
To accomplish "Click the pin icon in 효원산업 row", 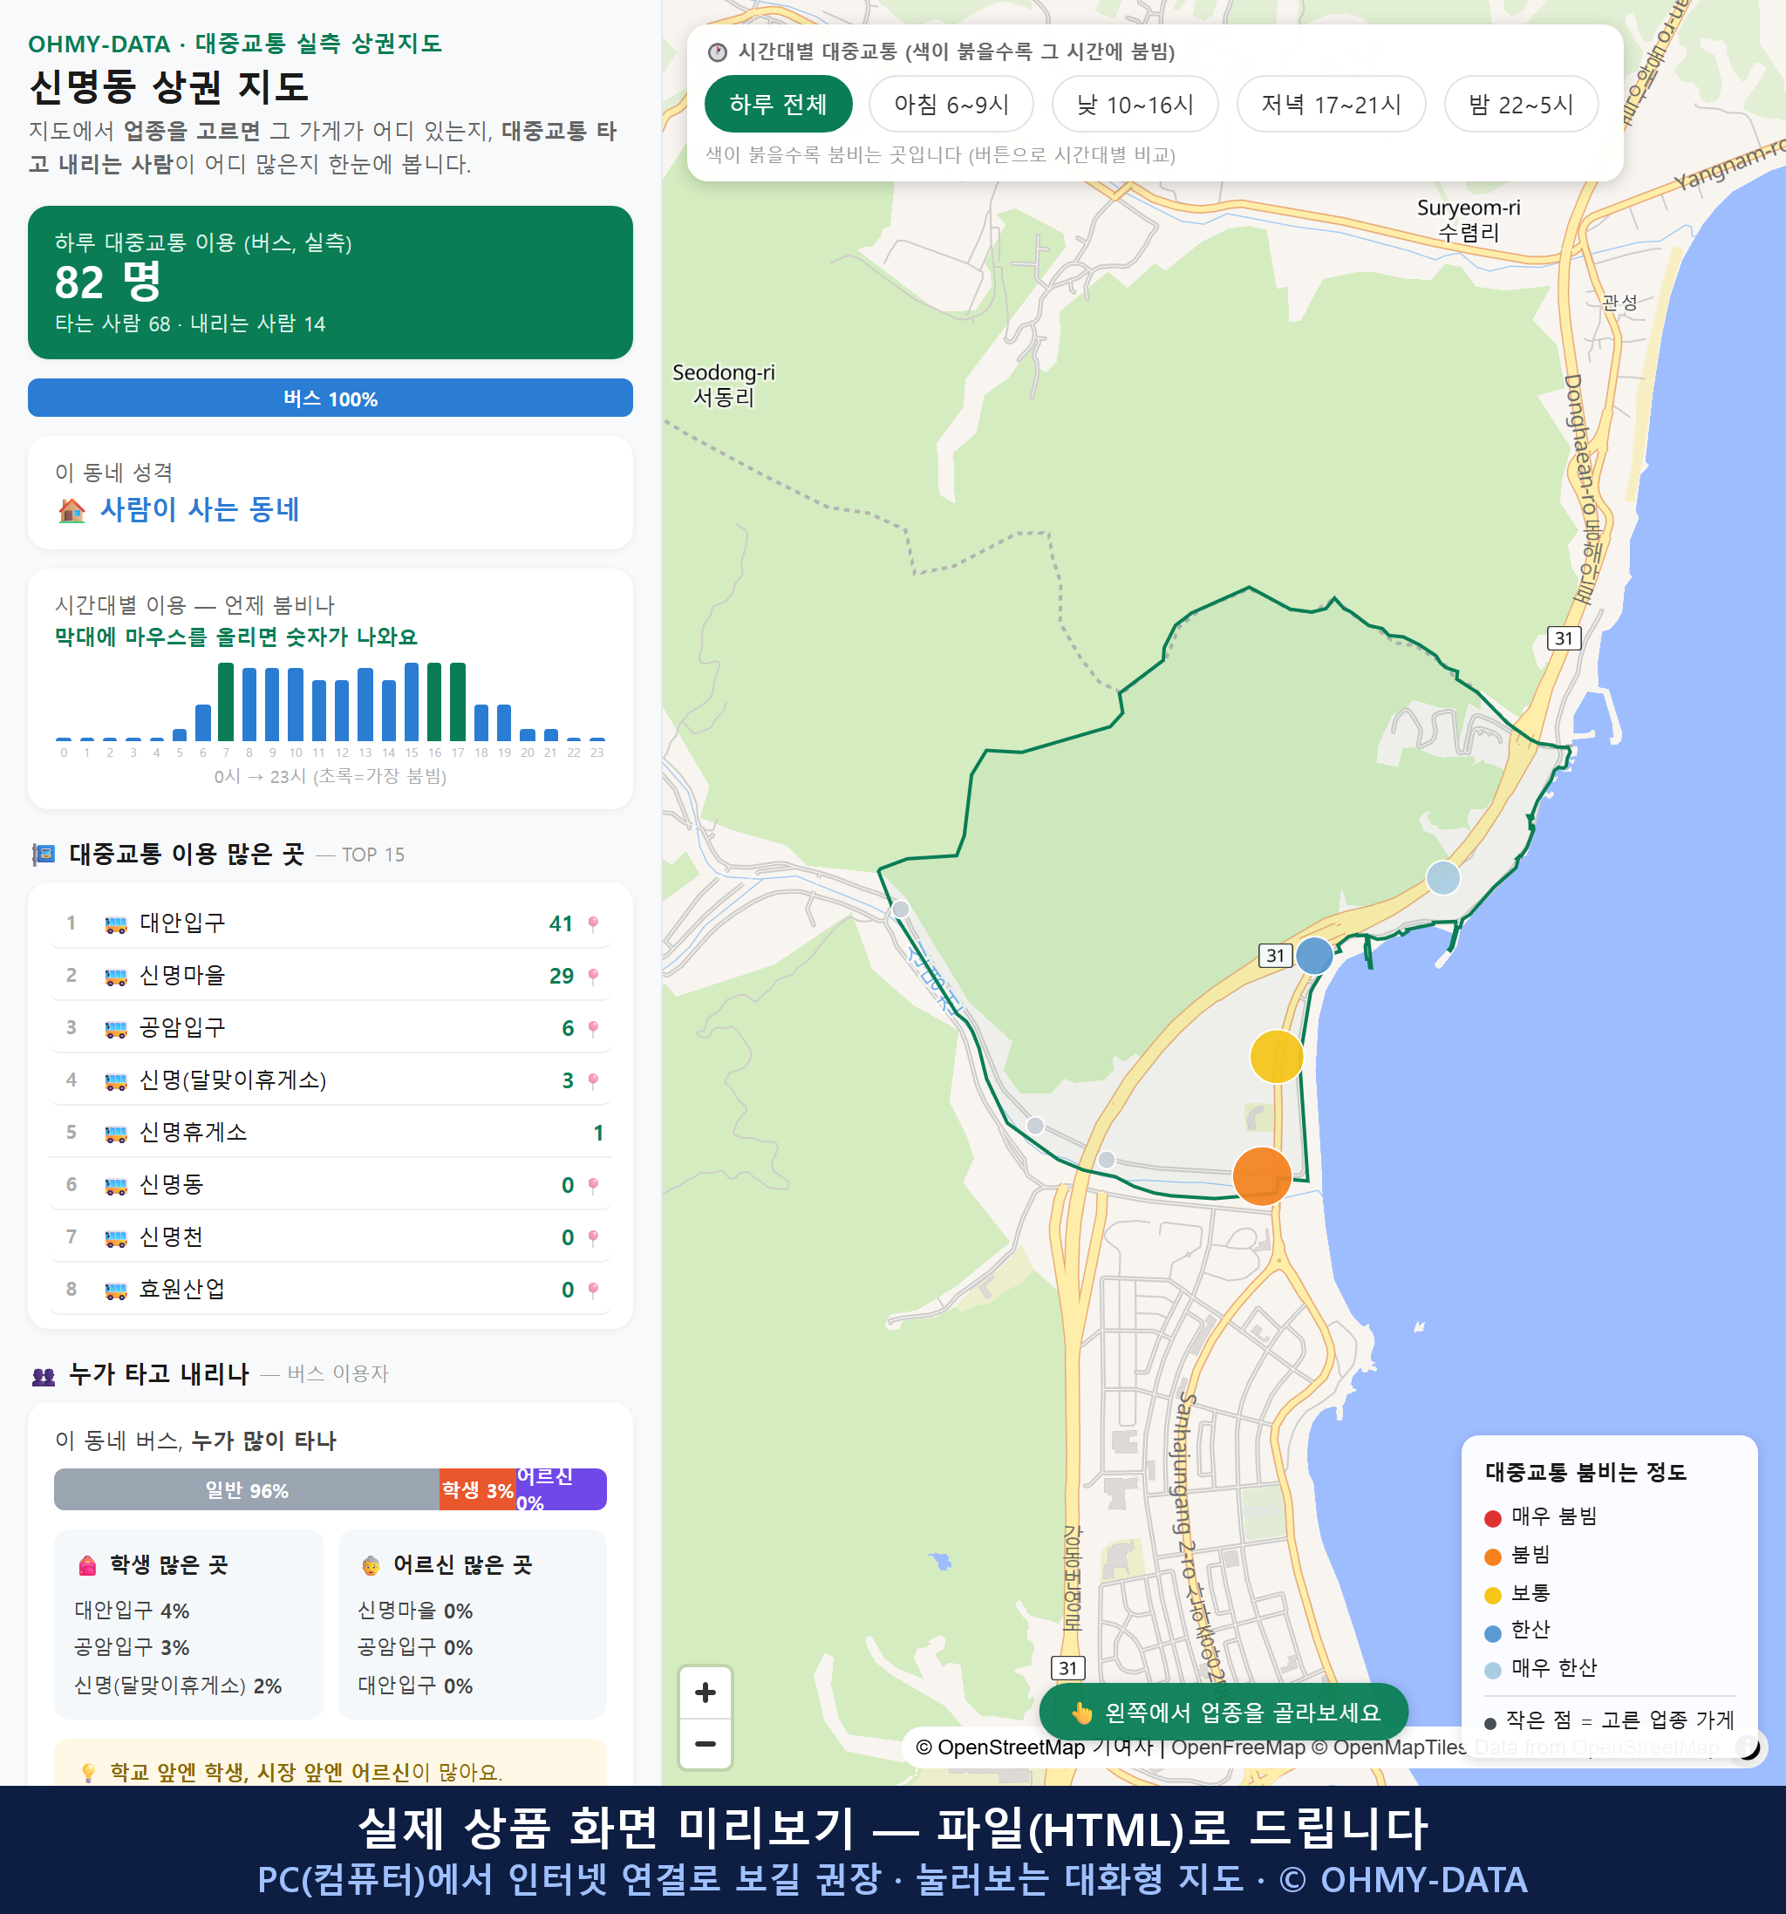I will 593,1289.
